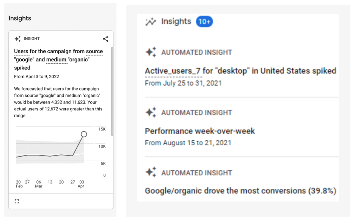Screen dimensions: 354x220
Task: Open the Google/organic drove most conversions insight
Action: point(241,191)
